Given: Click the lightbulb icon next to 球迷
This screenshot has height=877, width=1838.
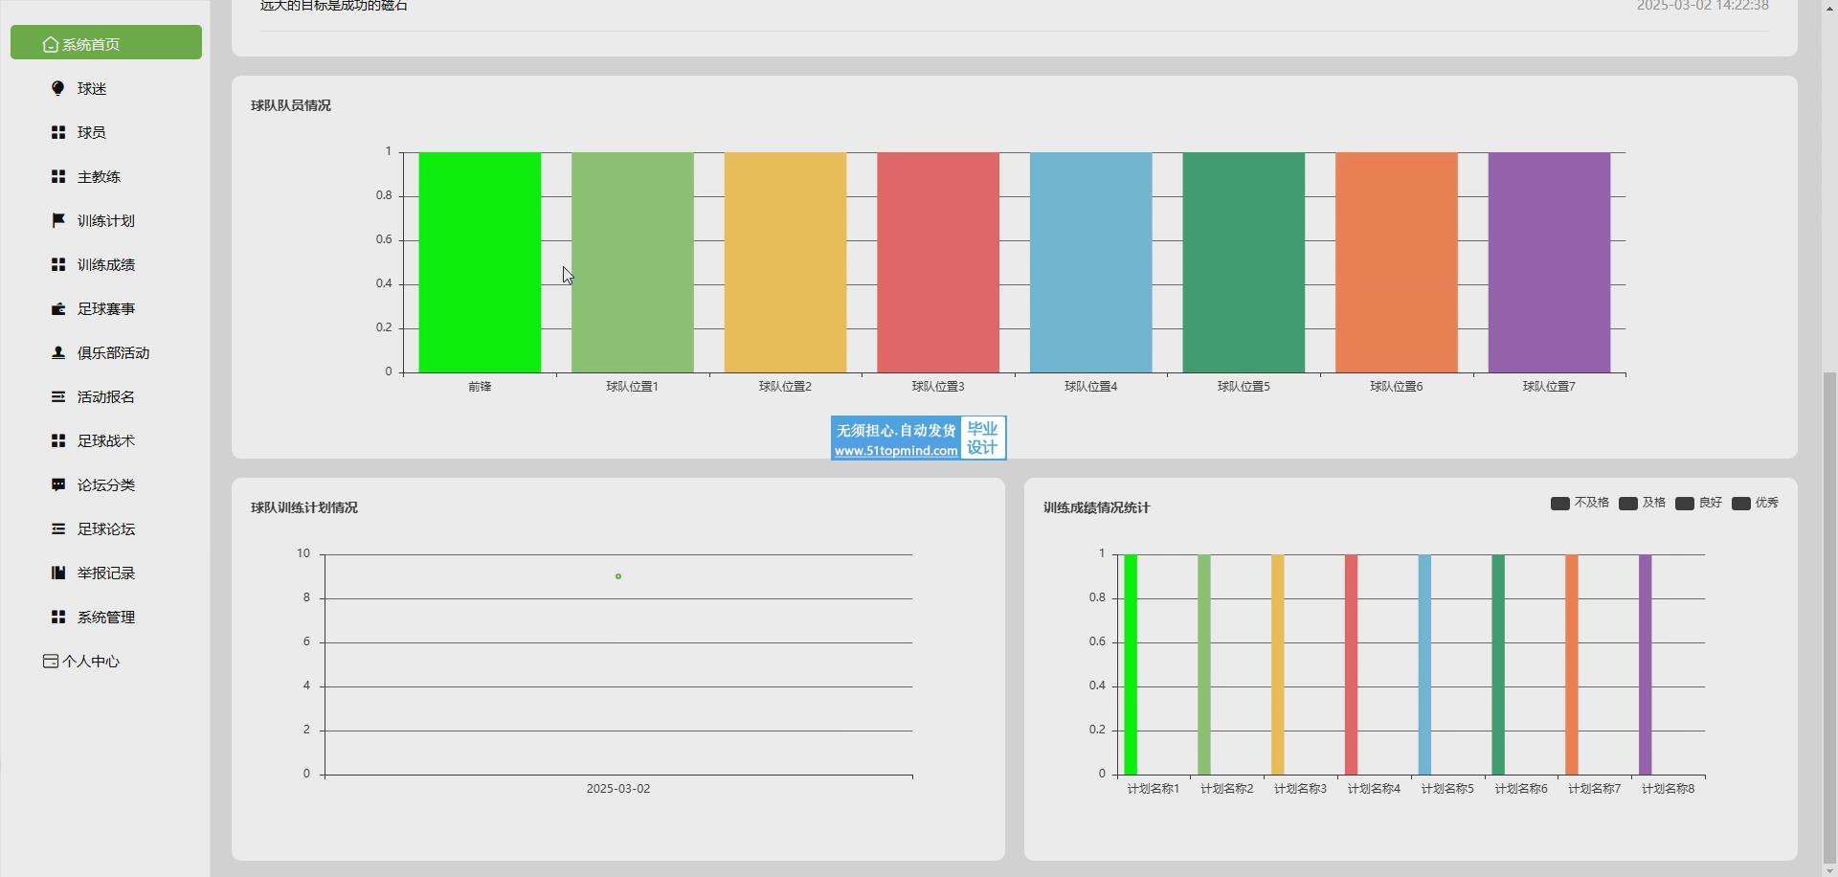Looking at the screenshot, I should pyautogui.click(x=58, y=88).
